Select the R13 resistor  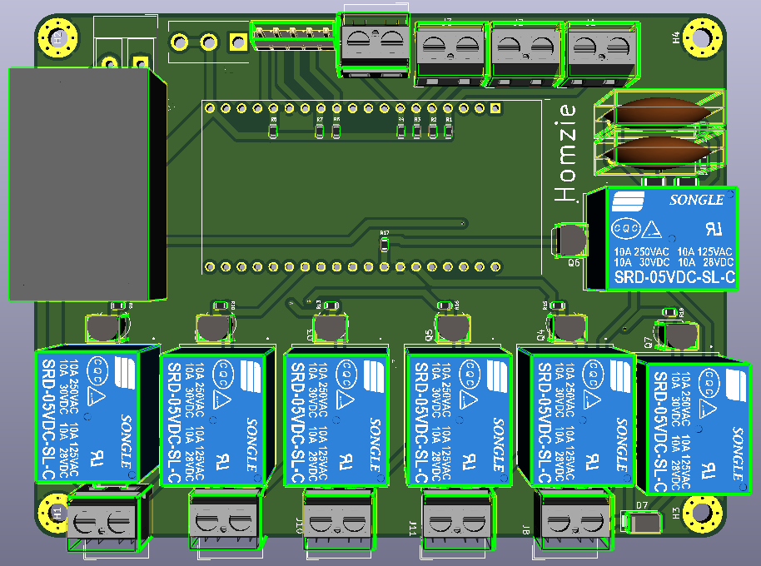pyautogui.click(x=331, y=305)
